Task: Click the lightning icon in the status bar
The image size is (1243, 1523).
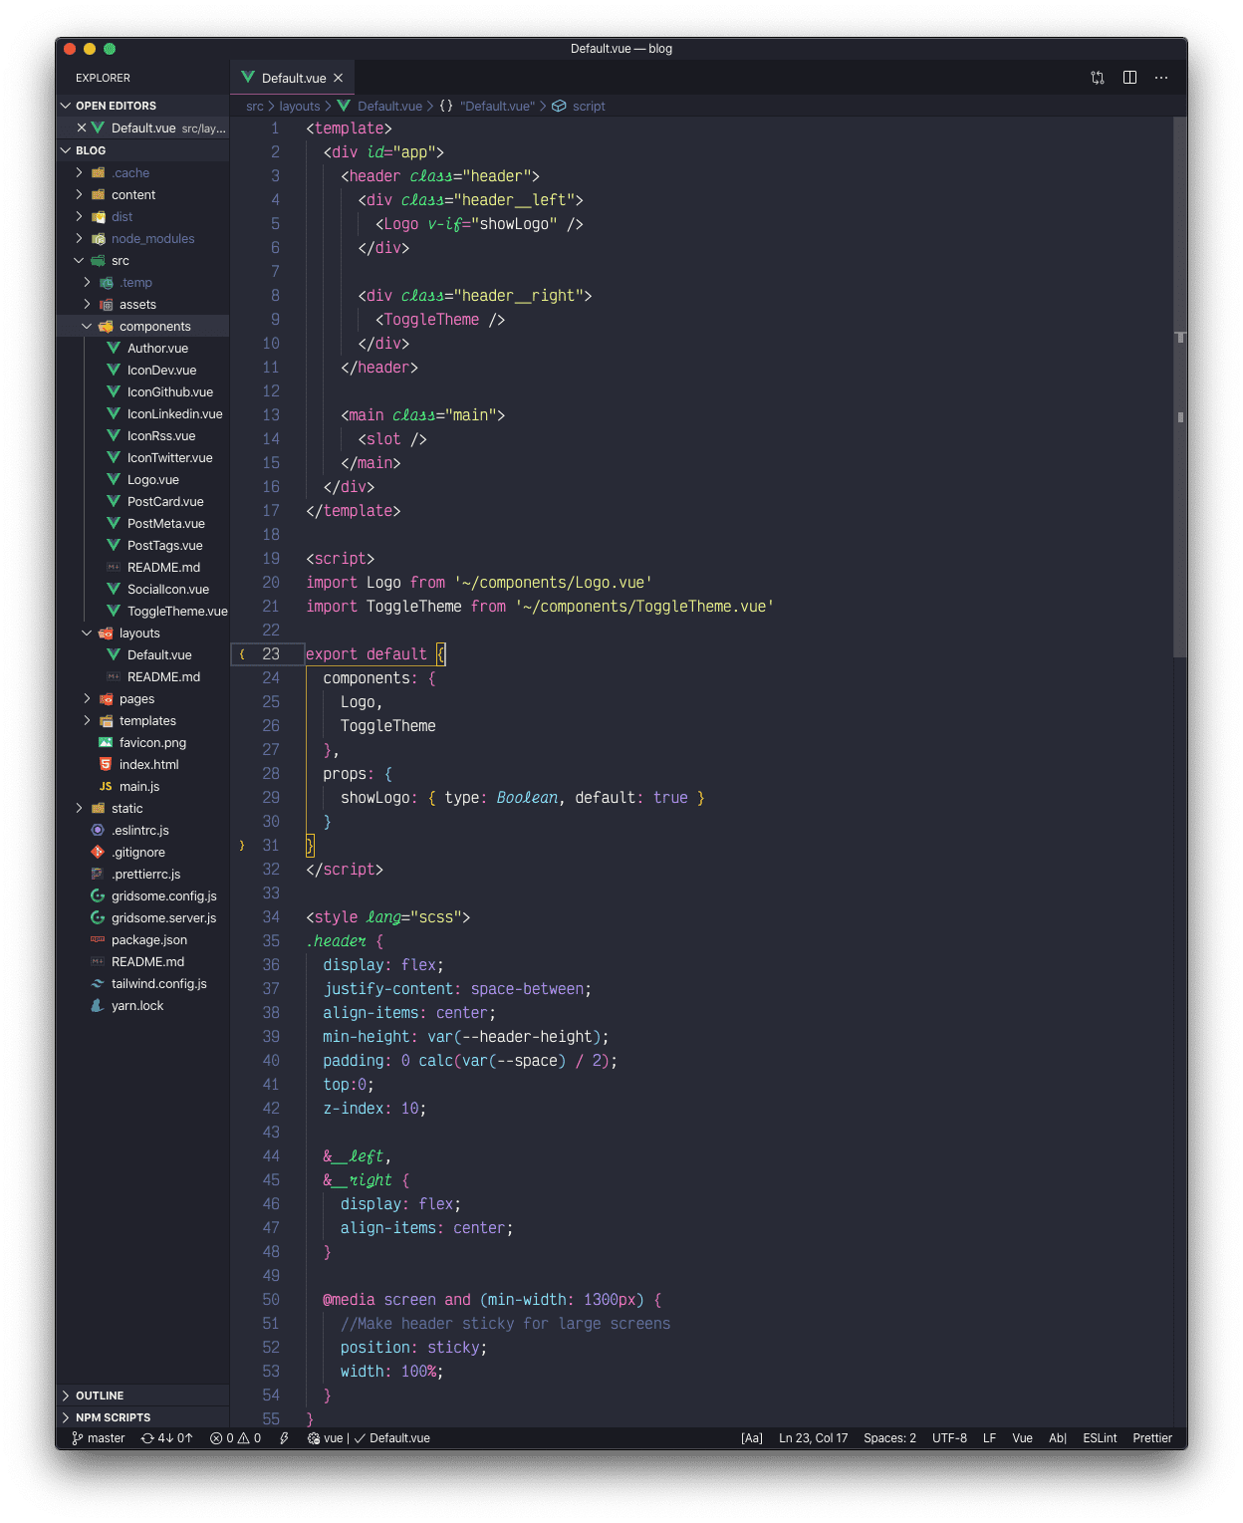Action: coord(286,1438)
